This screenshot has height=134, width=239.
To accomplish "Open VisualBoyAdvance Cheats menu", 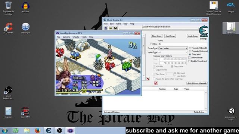I will click(75, 37).
